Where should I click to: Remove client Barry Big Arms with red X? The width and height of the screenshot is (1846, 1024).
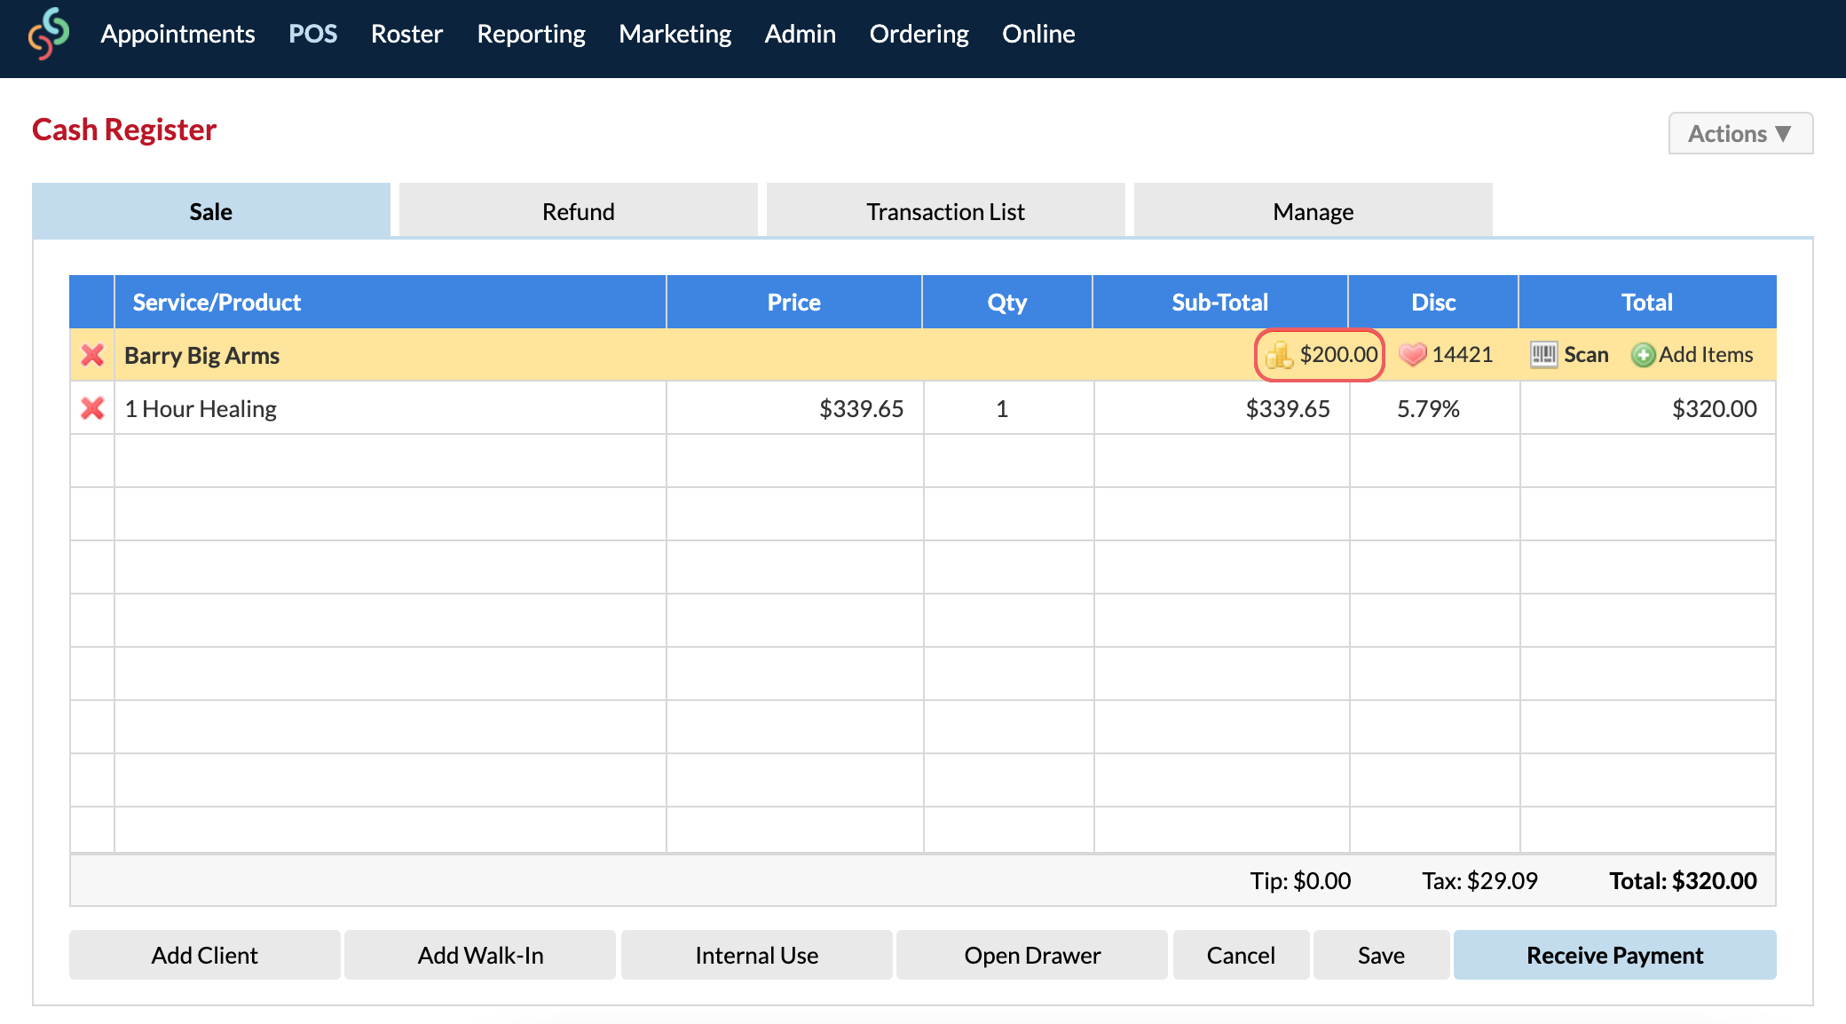(x=92, y=355)
